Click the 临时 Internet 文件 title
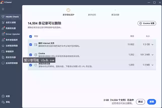 tap(46, 43)
